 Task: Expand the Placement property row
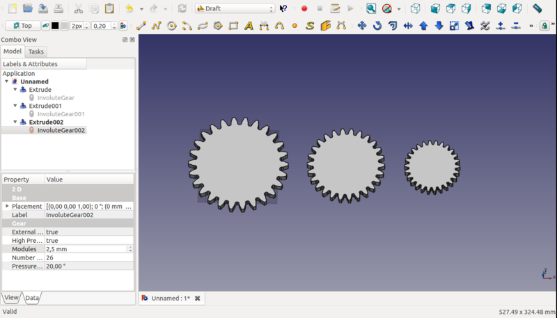(7, 206)
